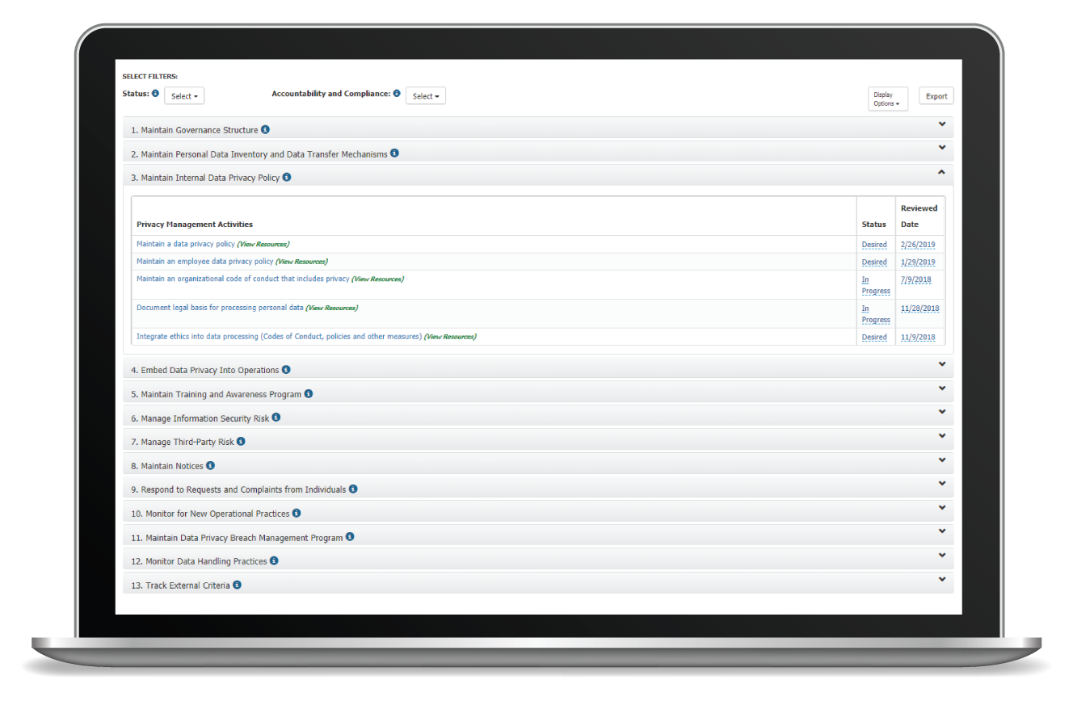Click reviewed date 7/9/2018
Viewport: 1073px width, 705px height.
(916, 279)
